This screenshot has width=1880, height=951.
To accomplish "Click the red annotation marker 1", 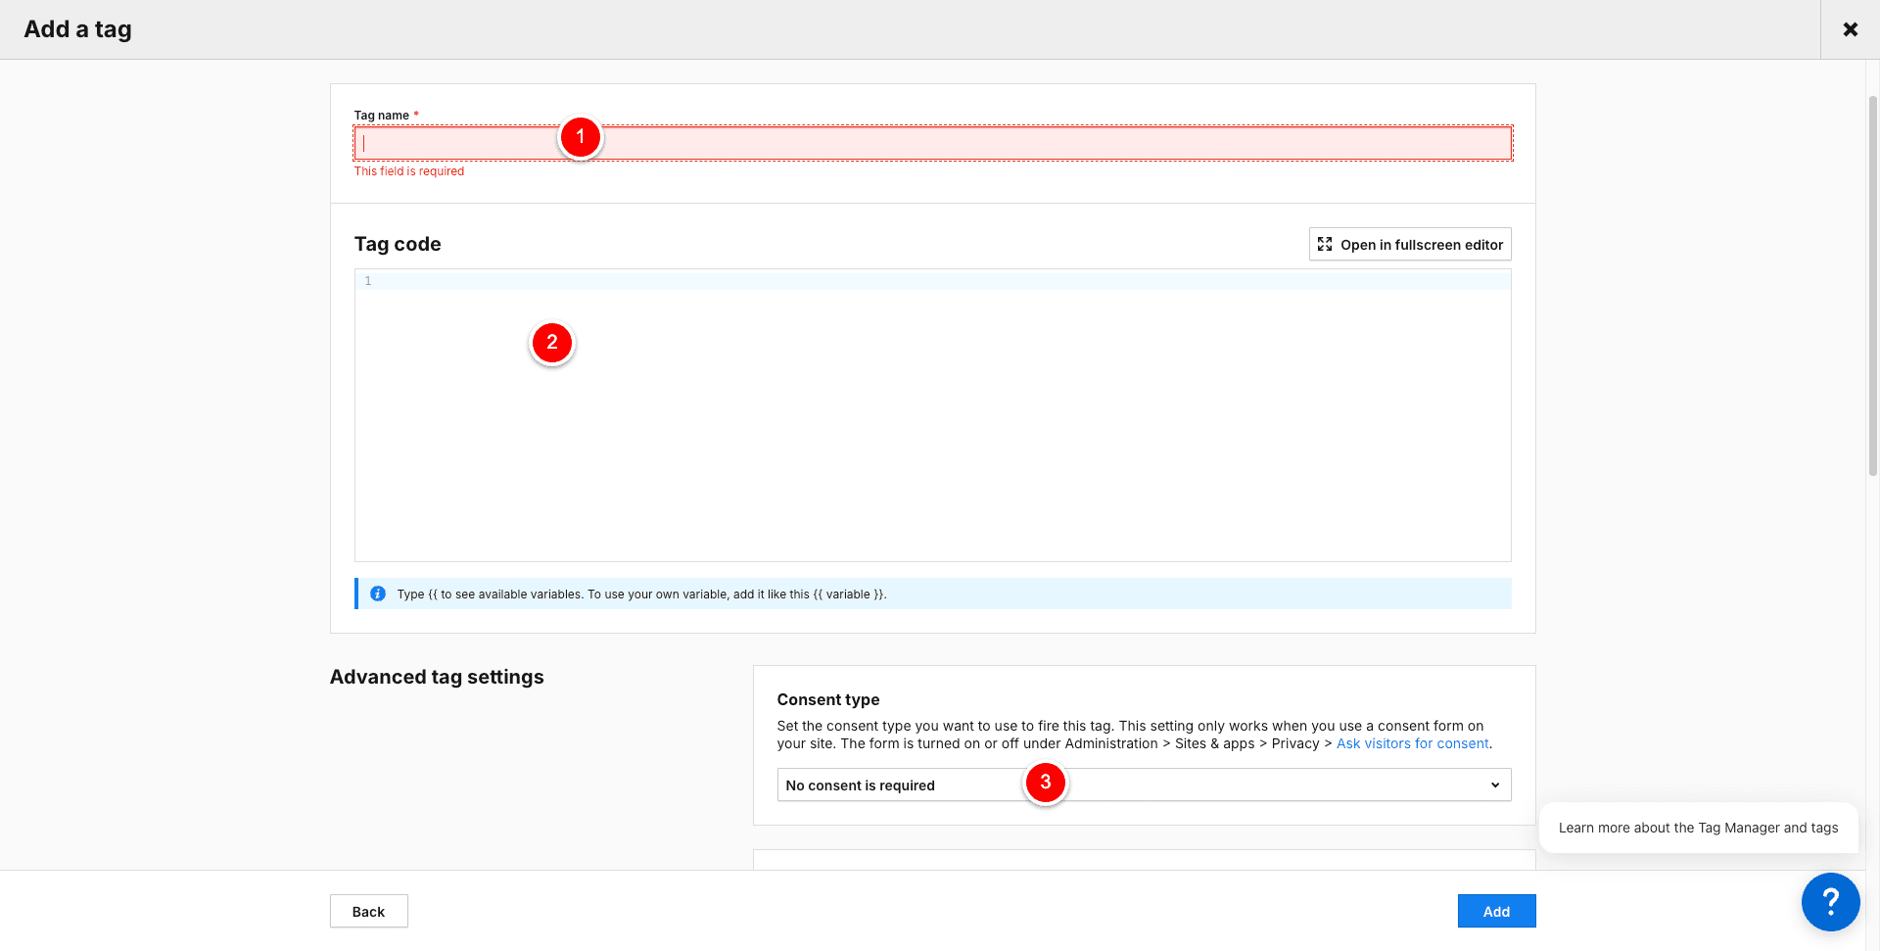I will (x=580, y=137).
